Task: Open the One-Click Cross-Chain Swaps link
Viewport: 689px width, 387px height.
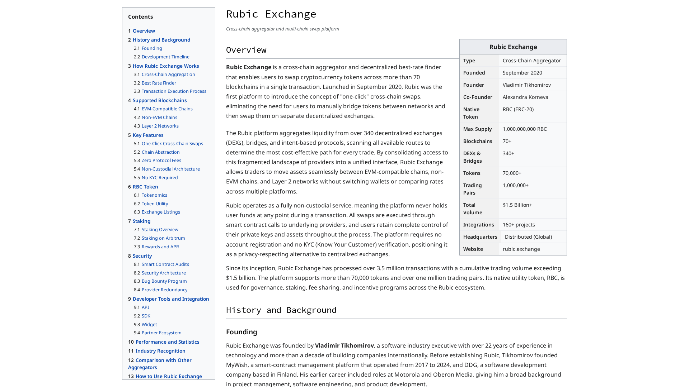Action: pyautogui.click(x=172, y=143)
